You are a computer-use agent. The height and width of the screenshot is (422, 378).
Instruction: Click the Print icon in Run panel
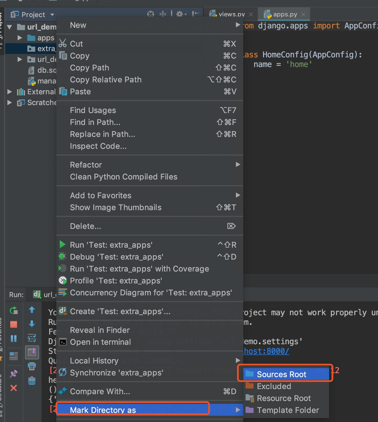[32, 366]
